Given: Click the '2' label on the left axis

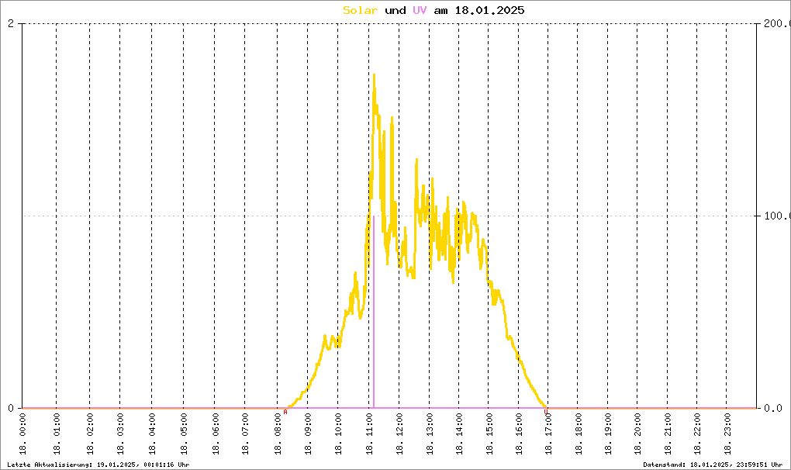Looking at the screenshot, I should click(11, 24).
